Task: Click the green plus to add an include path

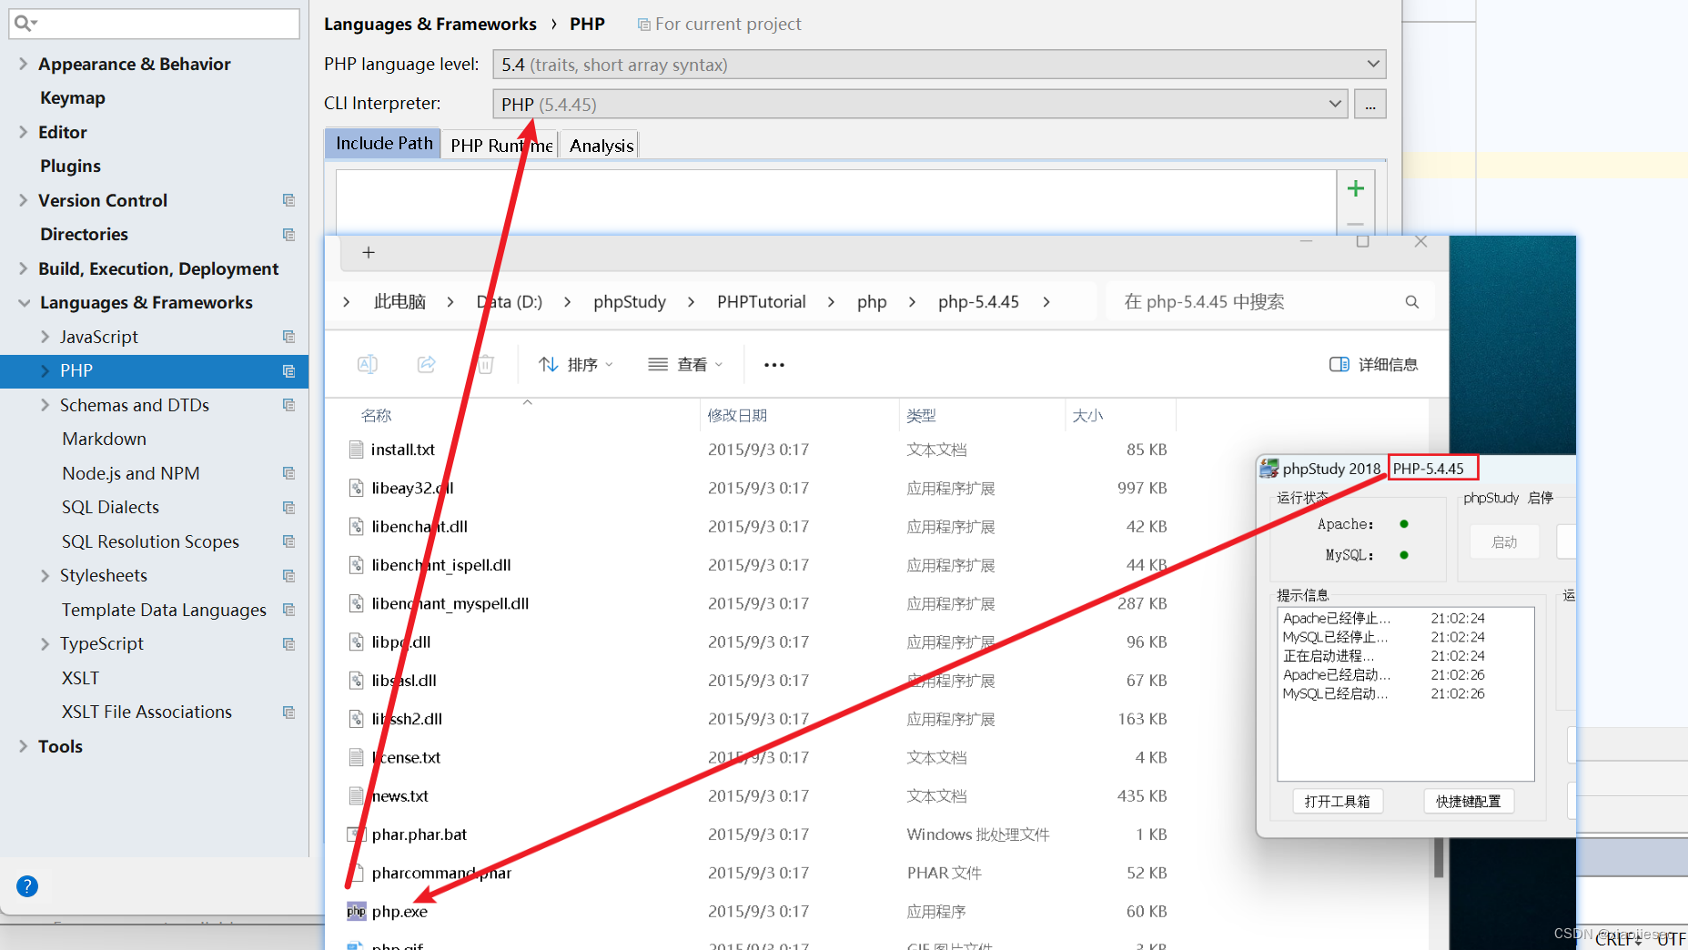Action: [x=1355, y=188]
